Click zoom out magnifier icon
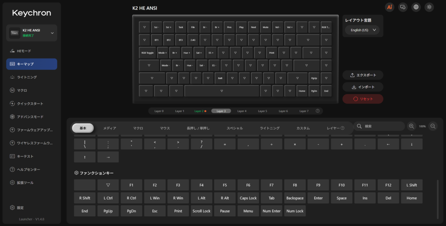The height and width of the screenshot is (226, 446). point(433,126)
